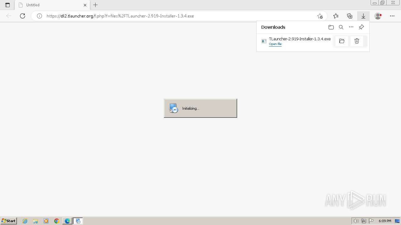The image size is (401, 225).
Task: Select the Untitled browser tab
Action: tap(52, 5)
